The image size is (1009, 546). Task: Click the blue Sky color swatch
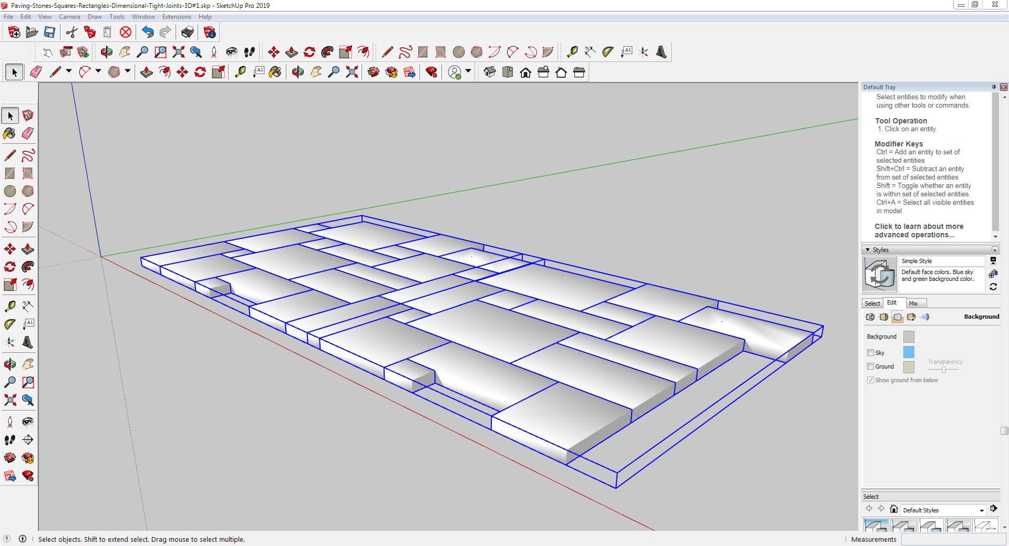pos(908,352)
